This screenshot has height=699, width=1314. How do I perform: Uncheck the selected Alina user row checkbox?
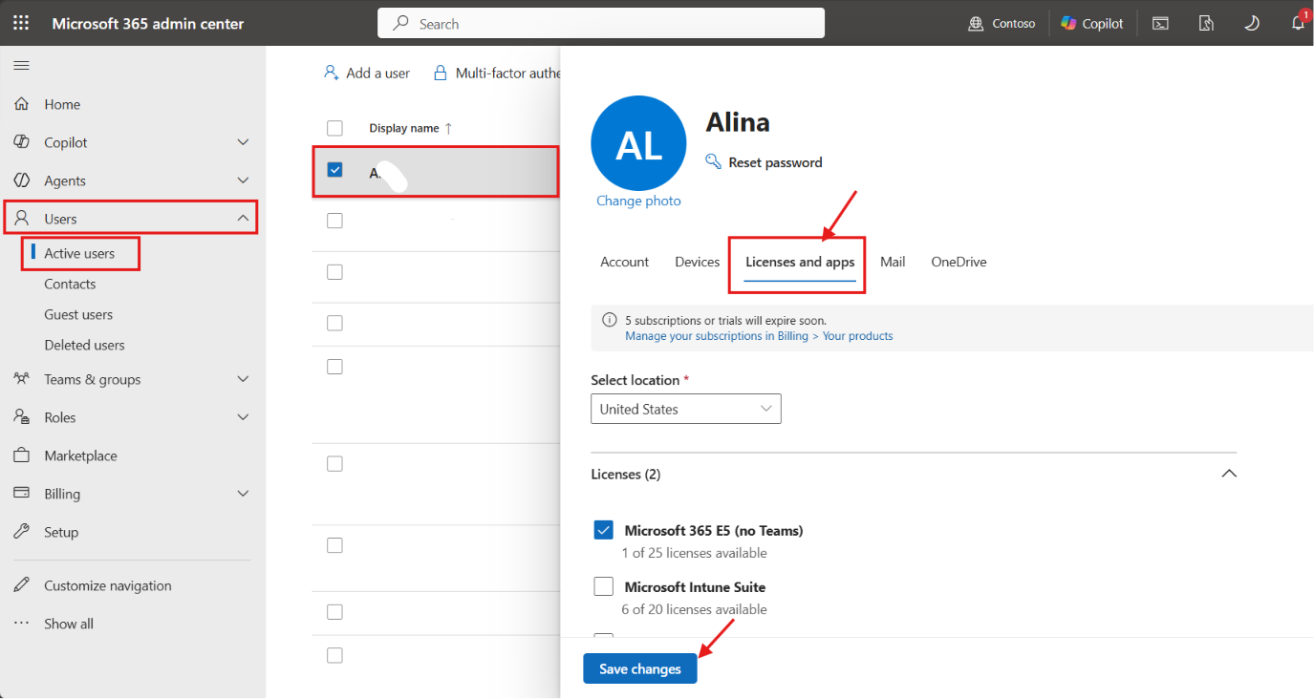click(334, 170)
